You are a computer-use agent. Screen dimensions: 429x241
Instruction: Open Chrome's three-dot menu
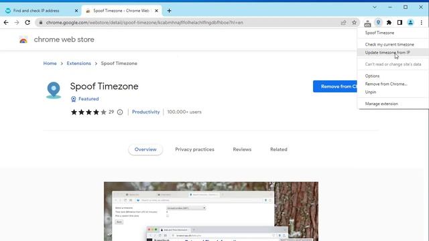click(422, 23)
